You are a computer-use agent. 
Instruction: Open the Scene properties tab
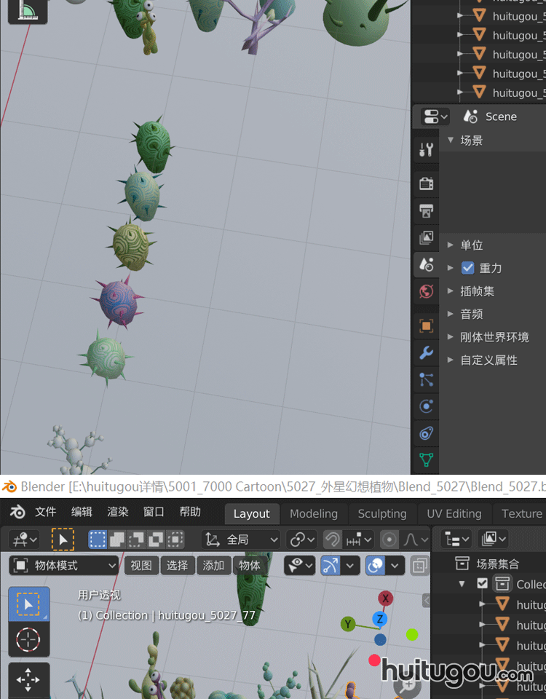point(426,265)
